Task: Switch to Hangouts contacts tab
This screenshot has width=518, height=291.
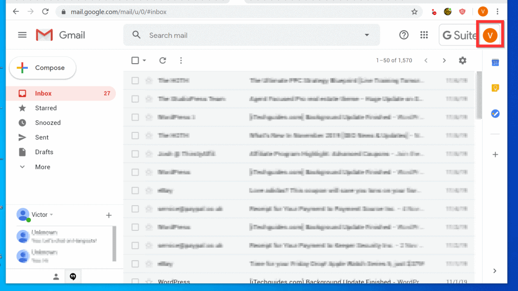Action: tap(56, 277)
